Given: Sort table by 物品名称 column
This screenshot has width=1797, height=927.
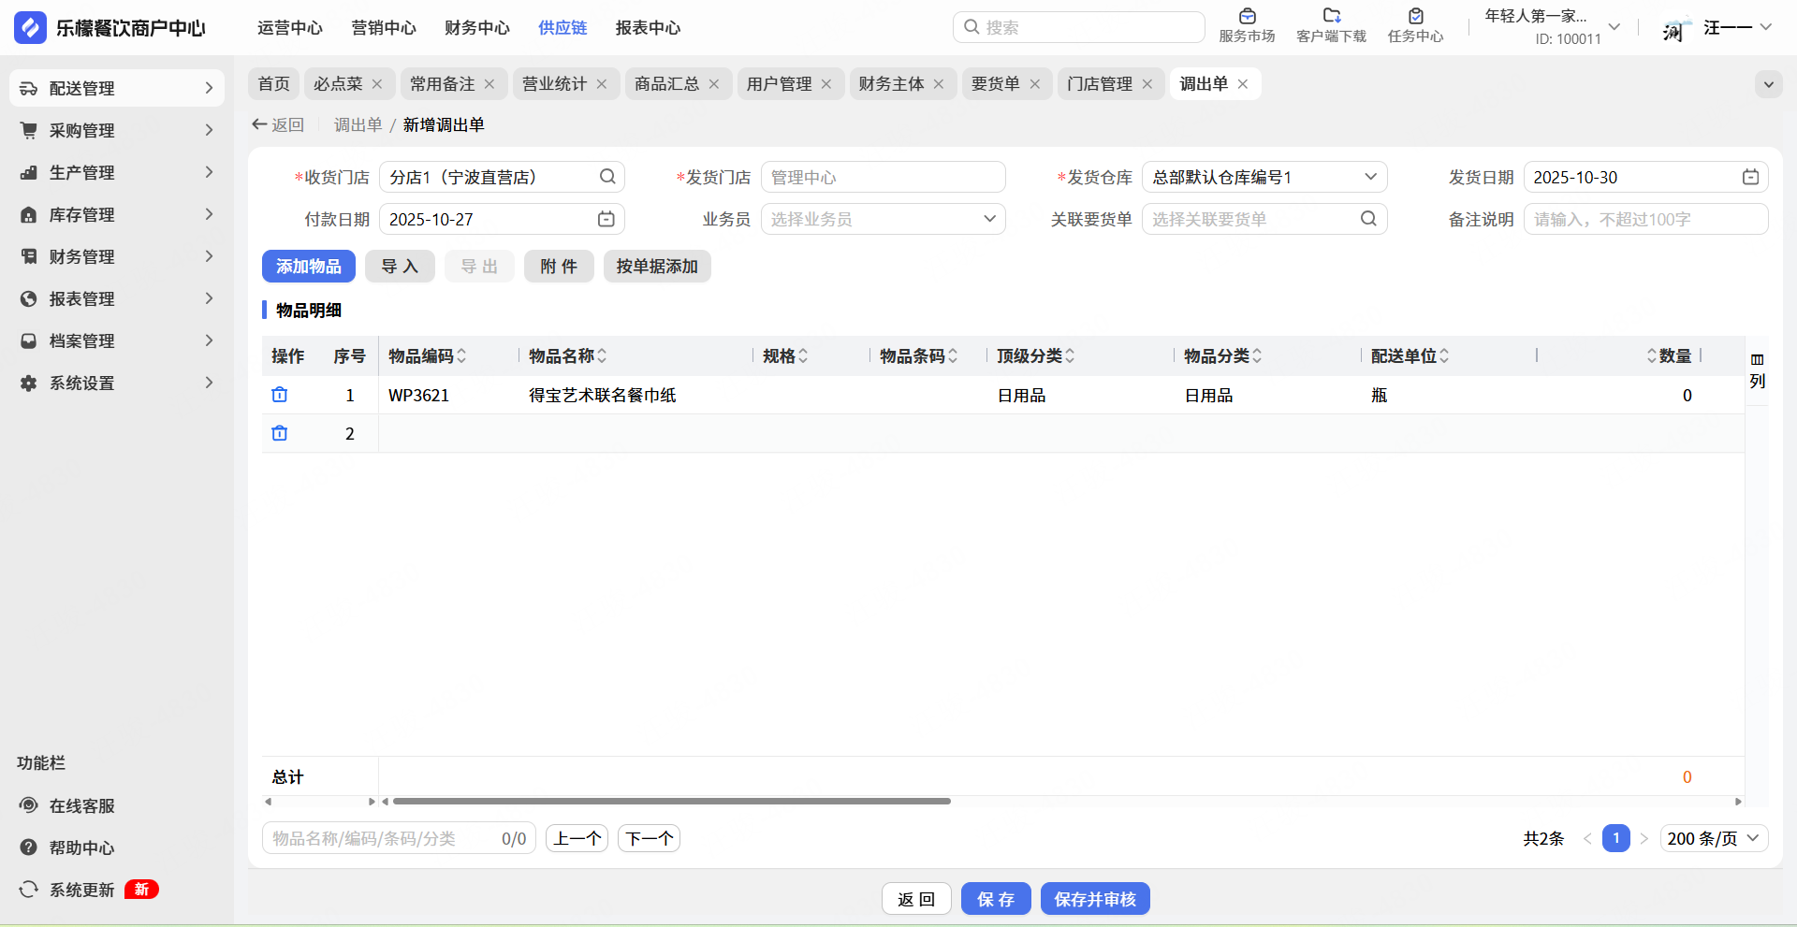Looking at the screenshot, I should [x=602, y=356].
